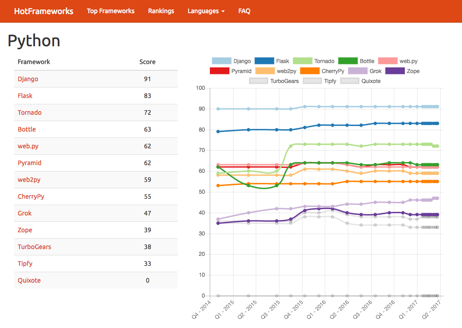Viewport: 462px width, 328px height.
Task: Open the Languages dropdown menu
Action: [206, 11]
